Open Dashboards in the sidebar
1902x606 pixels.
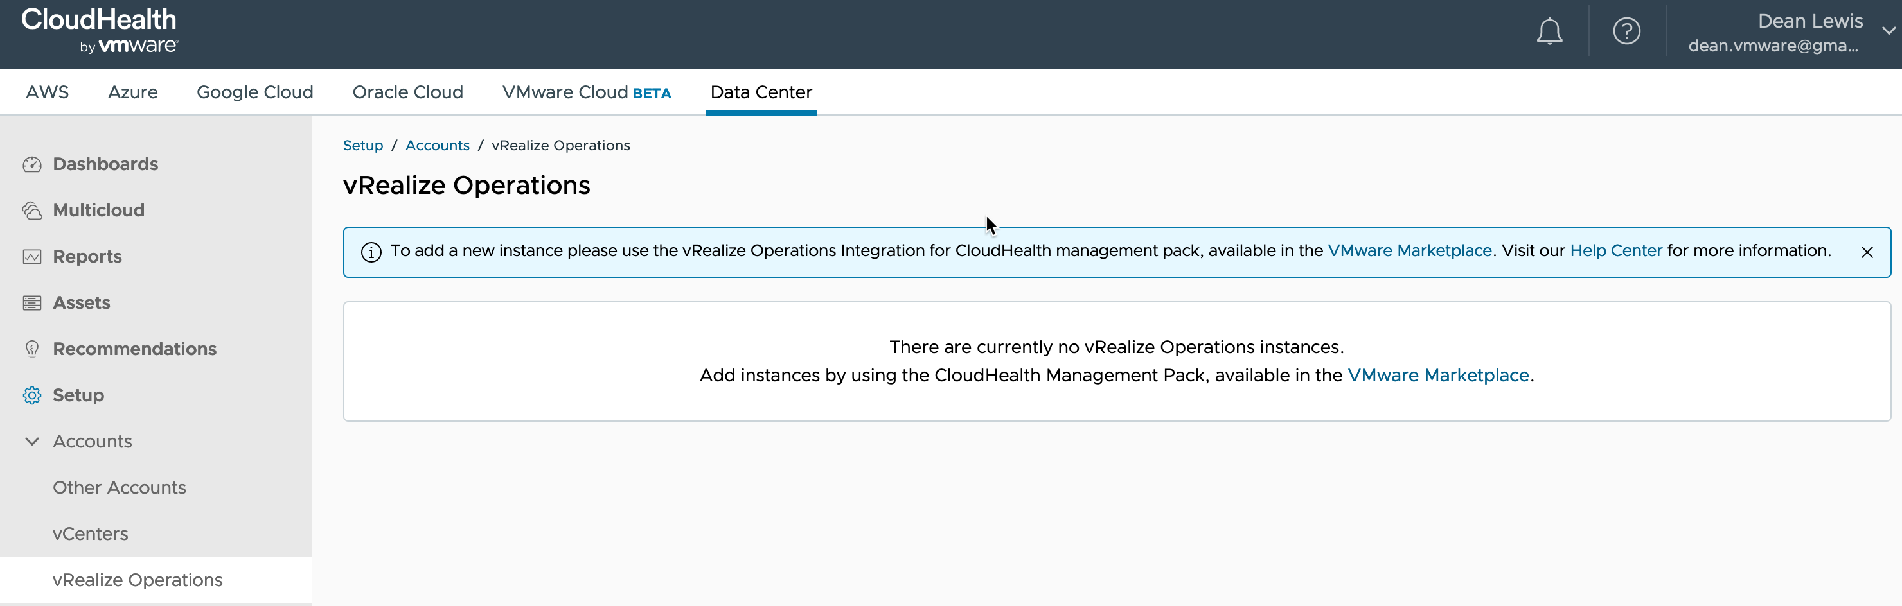[105, 164]
